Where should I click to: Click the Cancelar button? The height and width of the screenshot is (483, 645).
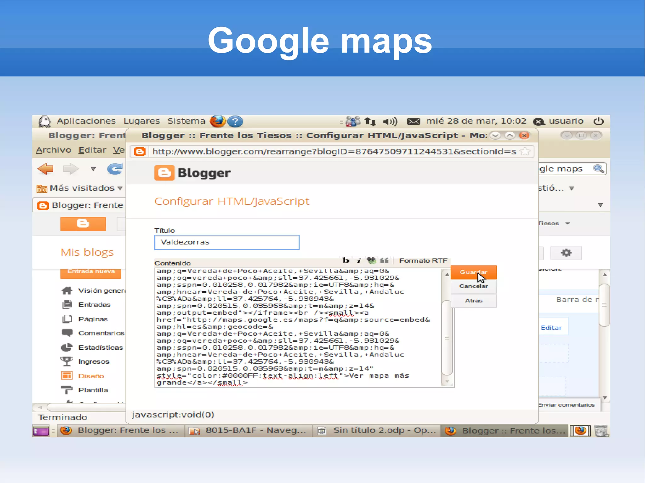pyautogui.click(x=473, y=286)
